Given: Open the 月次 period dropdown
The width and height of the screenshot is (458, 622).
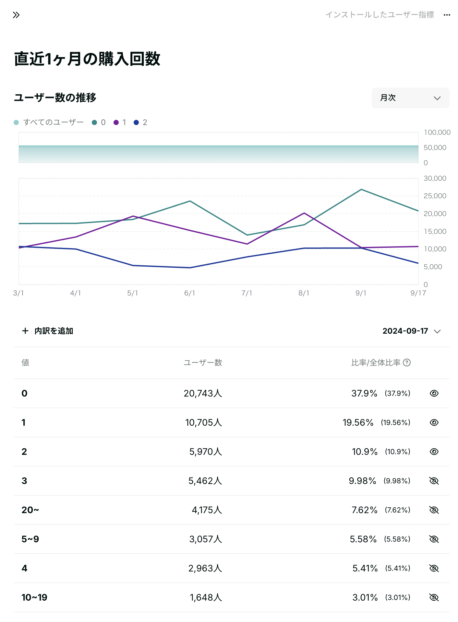Looking at the screenshot, I should click(x=410, y=98).
